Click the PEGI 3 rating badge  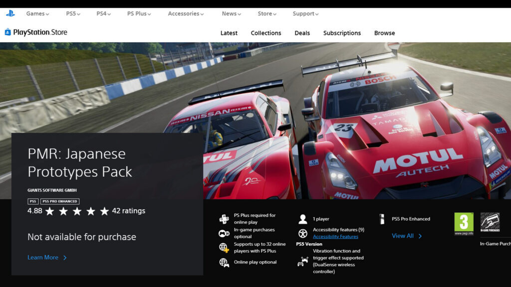(x=464, y=224)
